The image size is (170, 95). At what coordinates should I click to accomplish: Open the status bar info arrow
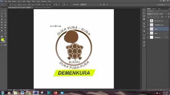click(x=34, y=90)
